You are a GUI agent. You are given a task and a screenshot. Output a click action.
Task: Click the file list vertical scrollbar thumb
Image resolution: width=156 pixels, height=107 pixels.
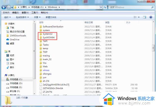(153, 48)
